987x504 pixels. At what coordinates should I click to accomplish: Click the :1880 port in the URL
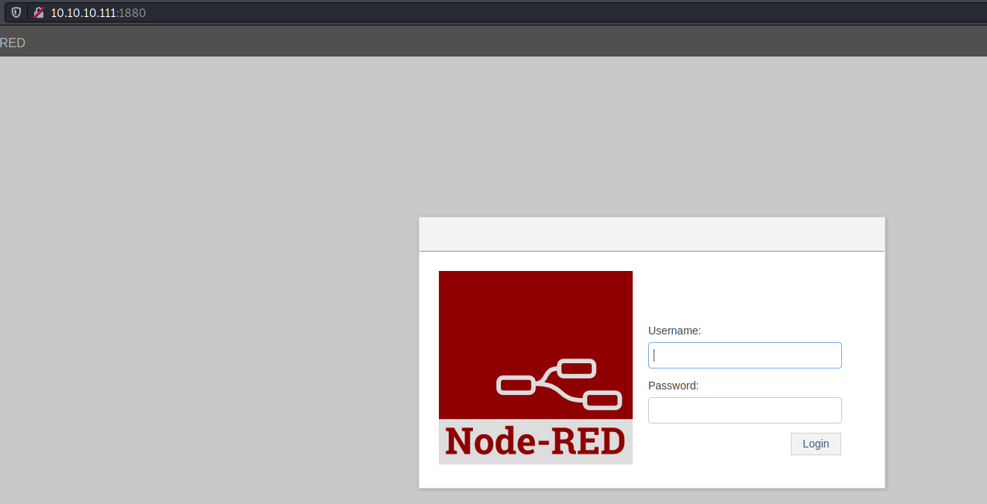(x=132, y=12)
